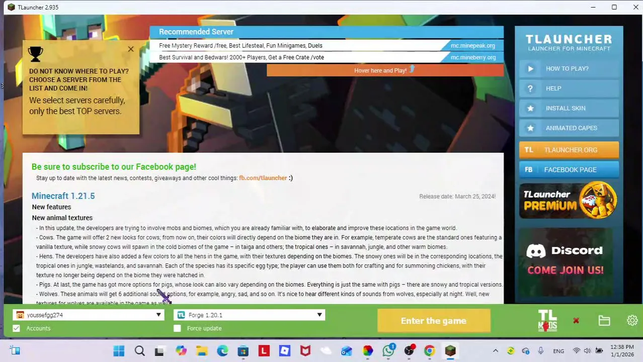The width and height of the screenshot is (643, 362).
Task: Show hidden system tray icons
Action: 496,351
